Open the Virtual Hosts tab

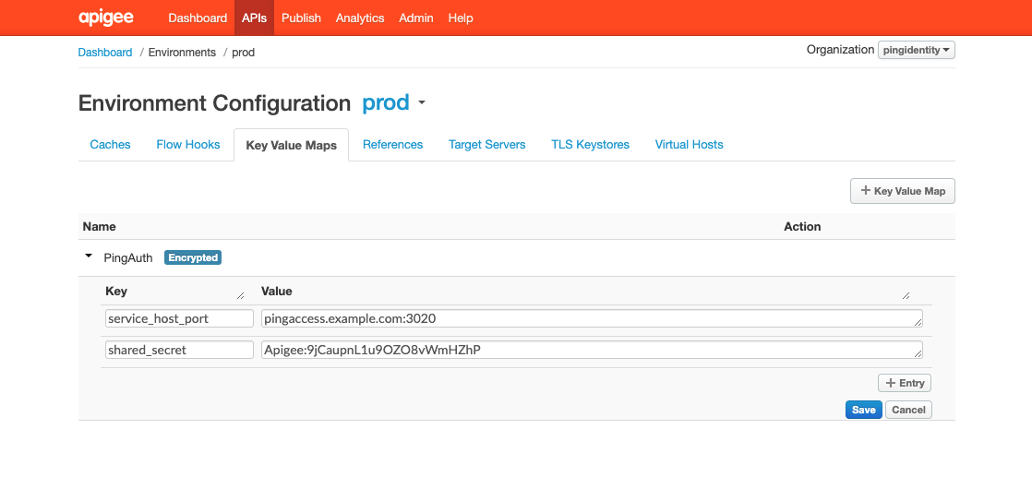pos(689,145)
